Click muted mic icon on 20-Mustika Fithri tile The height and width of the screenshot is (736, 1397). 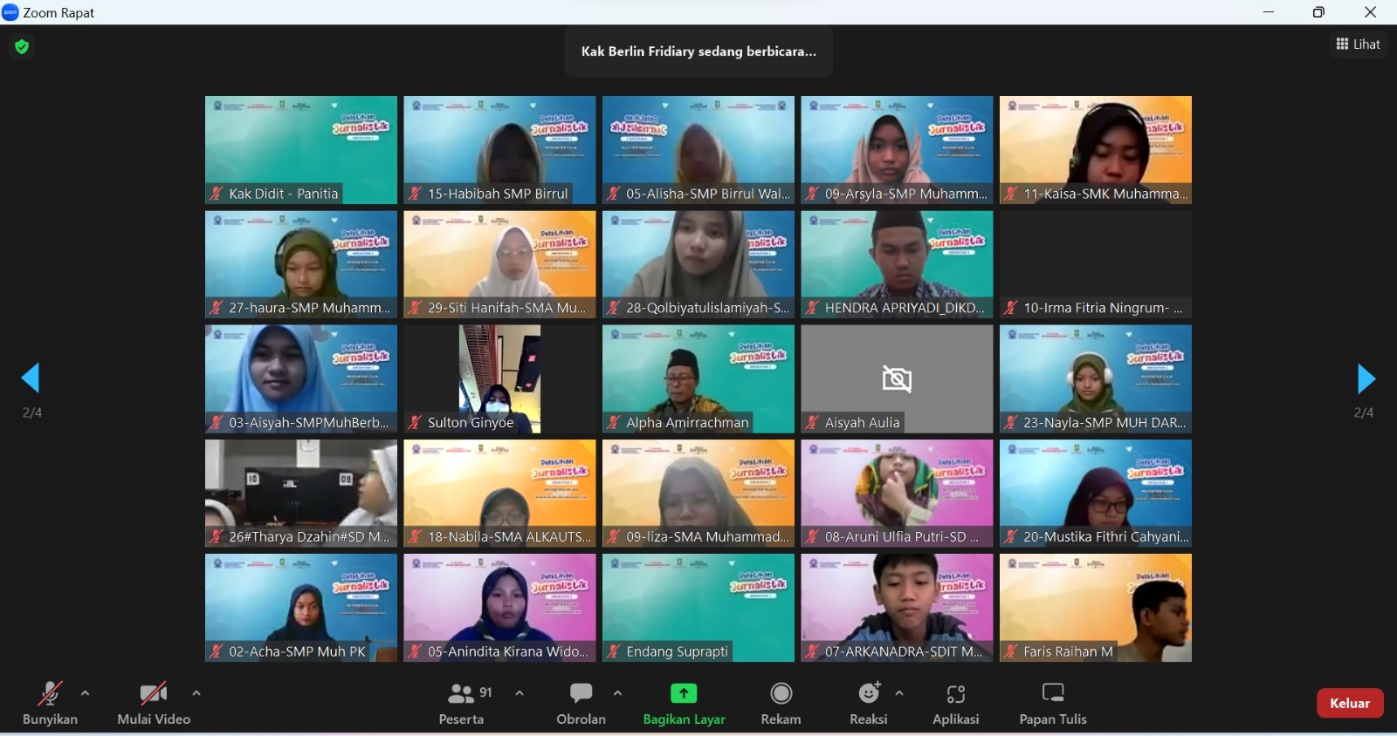[1011, 537]
